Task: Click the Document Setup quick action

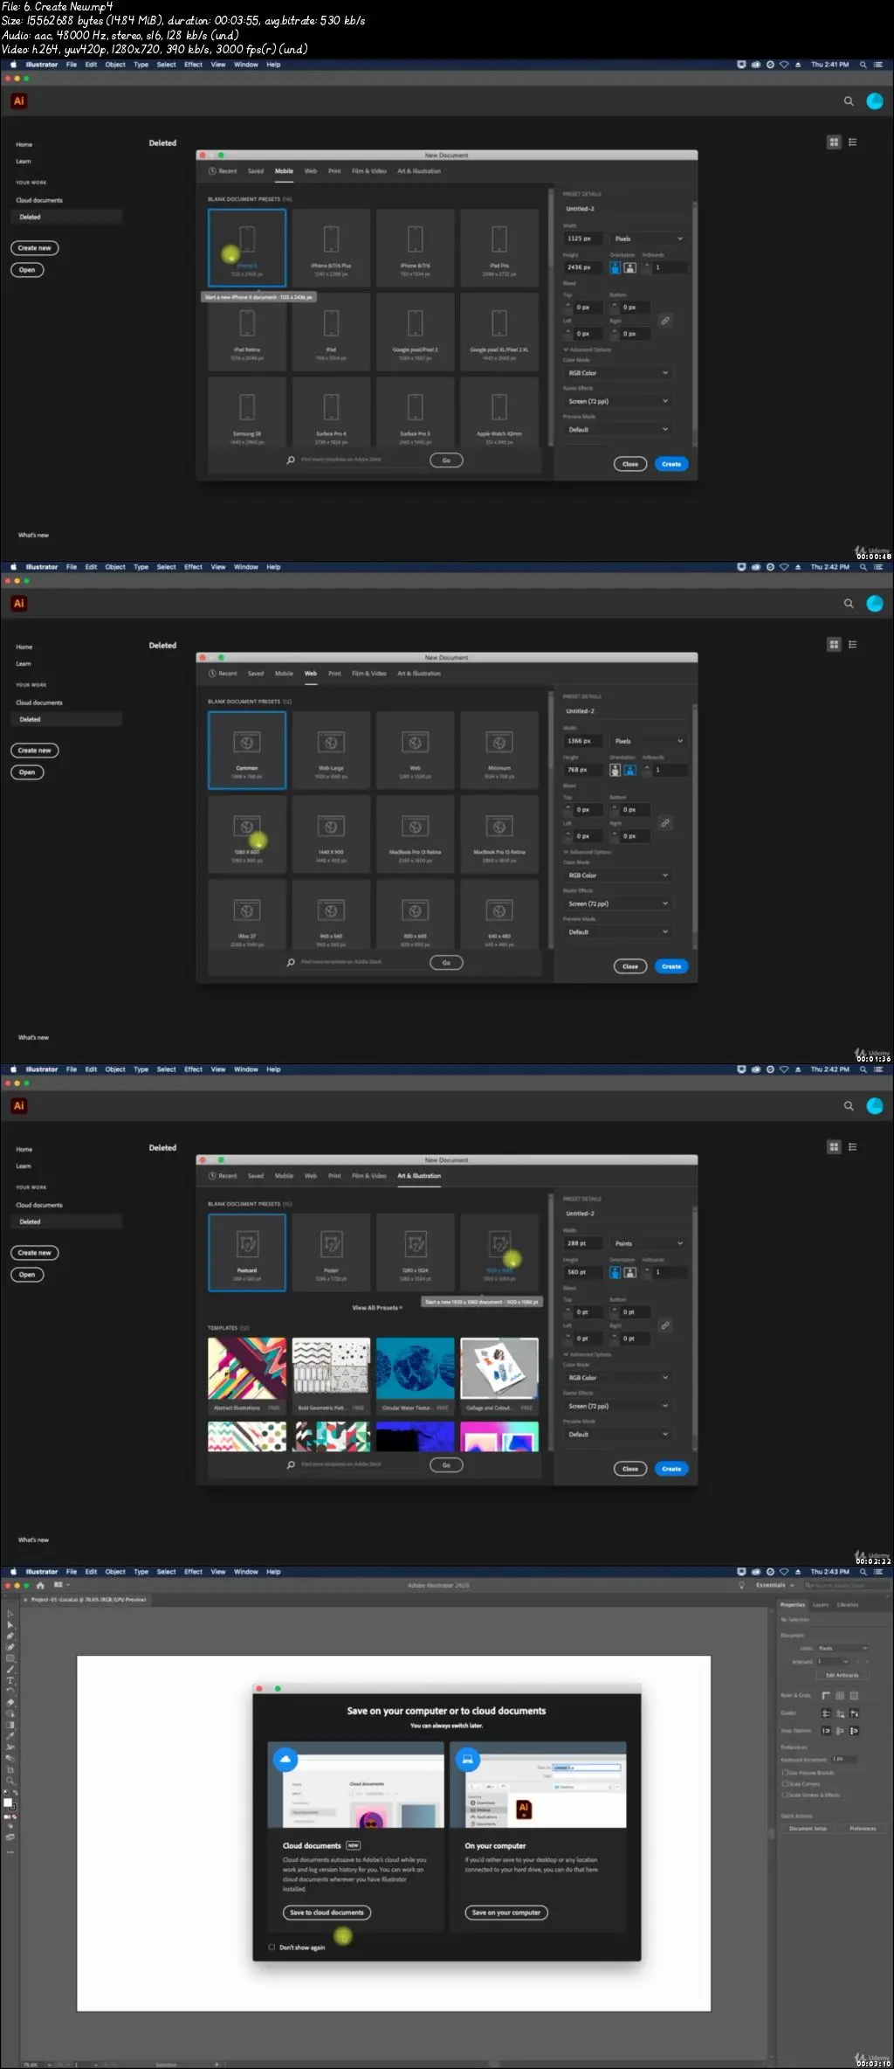Action: (x=808, y=1828)
